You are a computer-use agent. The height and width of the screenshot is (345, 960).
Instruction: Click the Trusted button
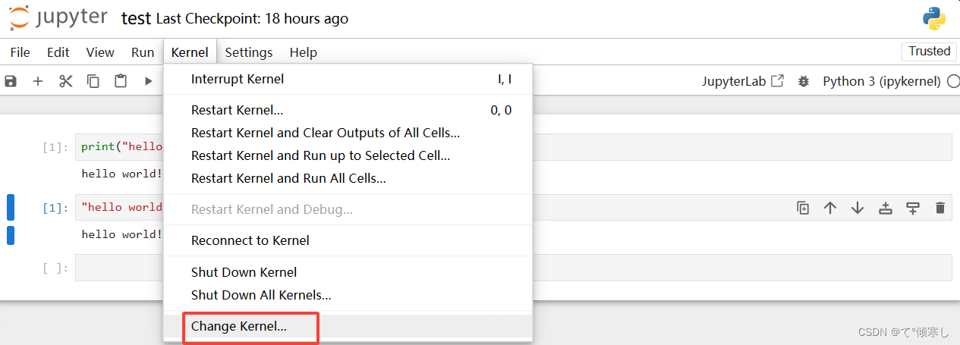pyautogui.click(x=930, y=52)
